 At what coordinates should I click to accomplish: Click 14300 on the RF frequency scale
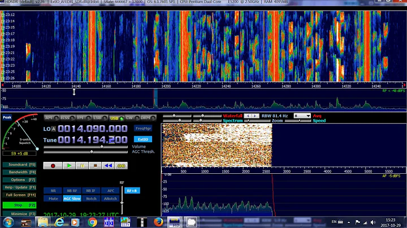(316, 86)
